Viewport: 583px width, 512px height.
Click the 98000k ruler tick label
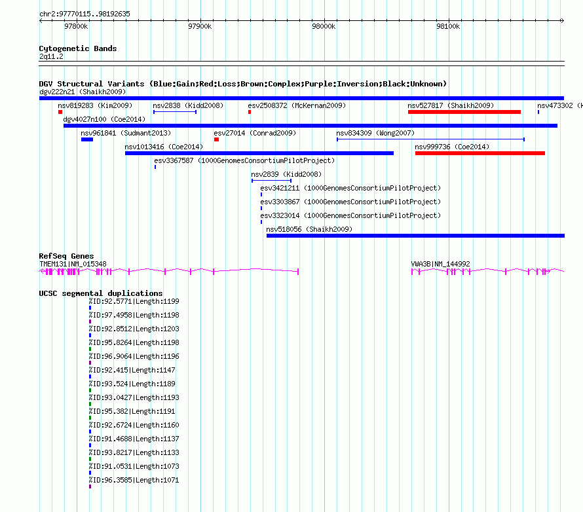(x=324, y=26)
